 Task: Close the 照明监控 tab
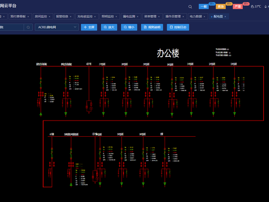click(x=116, y=17)
